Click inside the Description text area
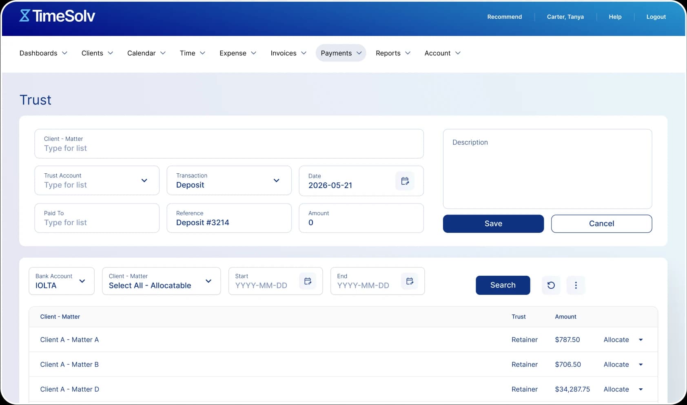 pos(547,169)
